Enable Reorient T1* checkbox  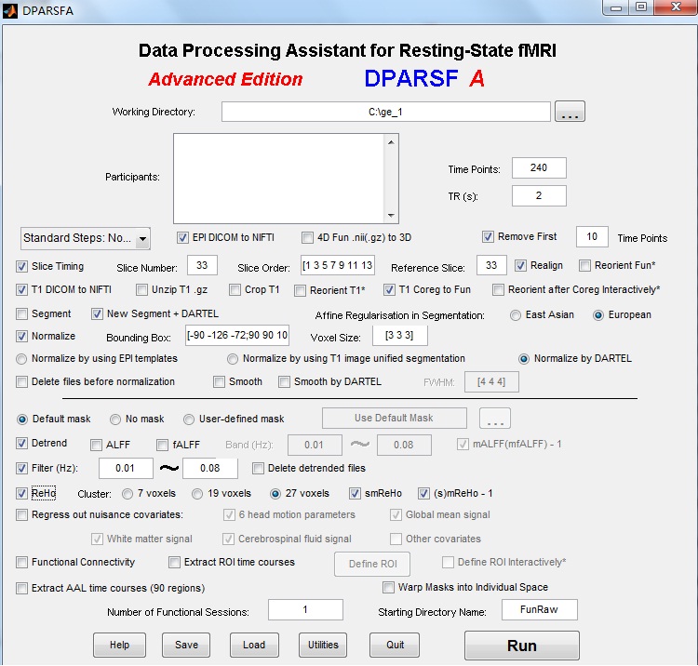(x=300, y=291)
